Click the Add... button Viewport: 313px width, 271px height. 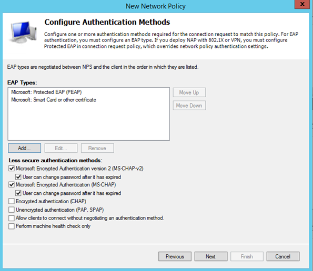click(24, 148)
